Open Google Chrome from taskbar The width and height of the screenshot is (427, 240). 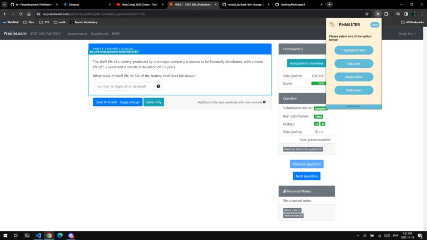click(49, 236)
